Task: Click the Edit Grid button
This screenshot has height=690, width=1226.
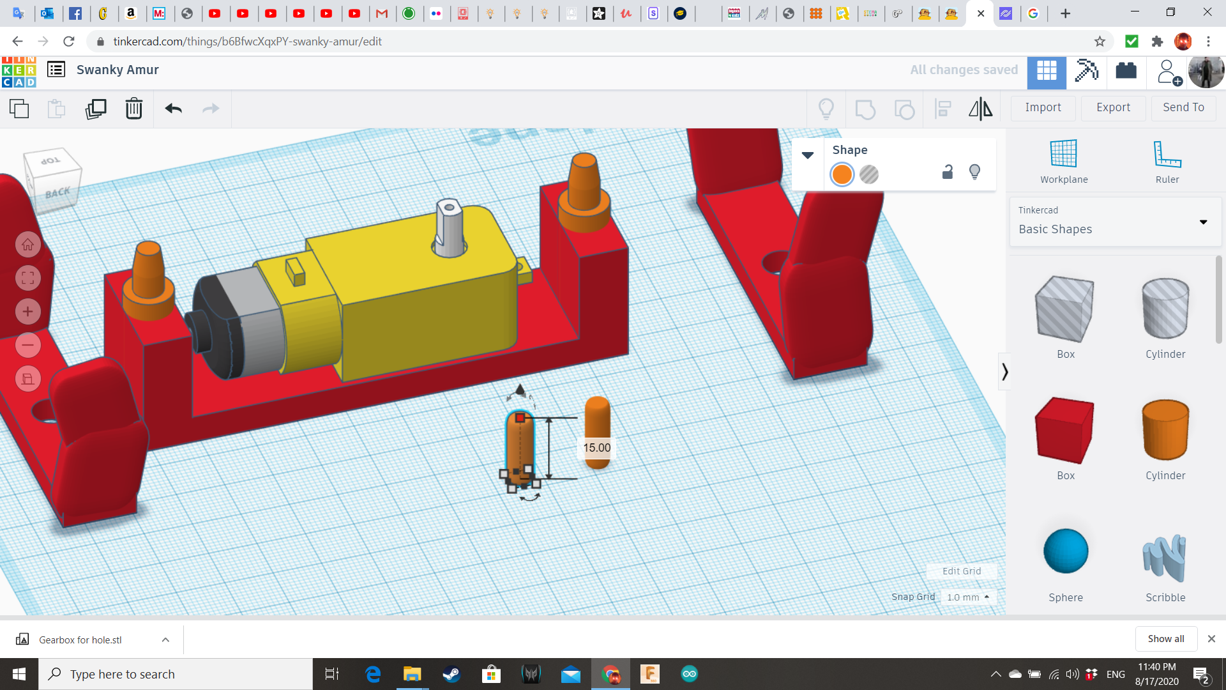Action: (961, 571)
